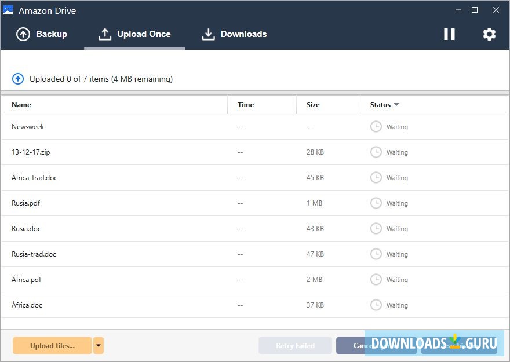Screen dimensions: 510x362
Task: Click the Downloads arrow icon
Action: pyautogui.click(x=208, y=34)
